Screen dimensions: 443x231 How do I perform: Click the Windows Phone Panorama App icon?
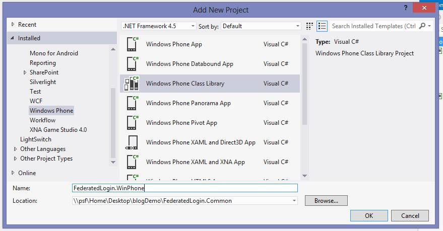tap(132, 103)
